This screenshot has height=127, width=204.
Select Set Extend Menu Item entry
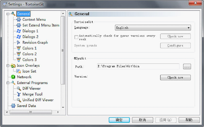41,25
